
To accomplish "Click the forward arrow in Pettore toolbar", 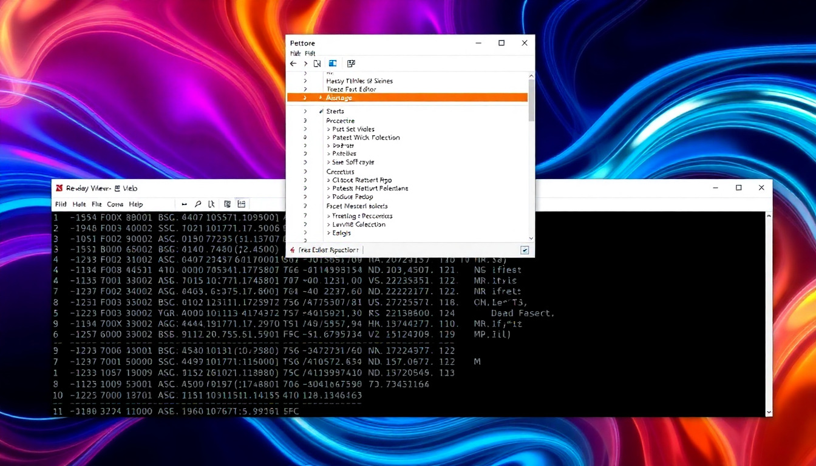I will [305, 64].
